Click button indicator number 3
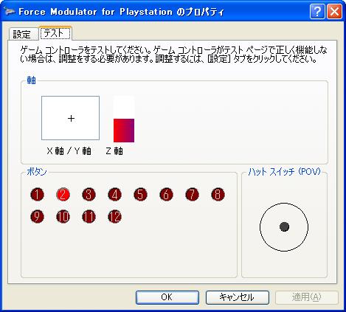The width and height of the screenshot is (346, 312). pyautogui.click(x=89, y=195)
